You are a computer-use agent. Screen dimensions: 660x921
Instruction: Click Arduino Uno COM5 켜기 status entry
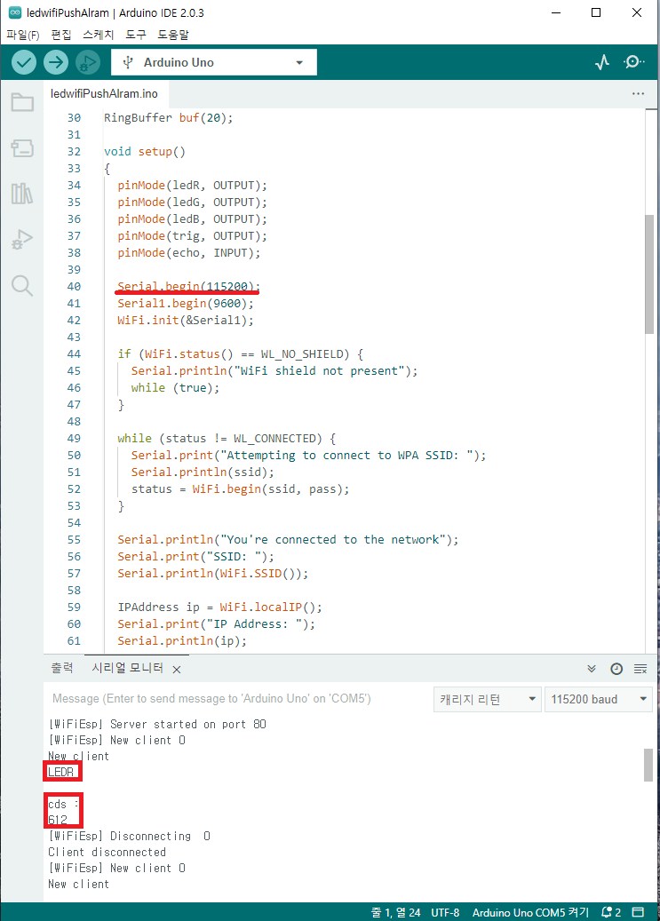click(x=530, y=912)
